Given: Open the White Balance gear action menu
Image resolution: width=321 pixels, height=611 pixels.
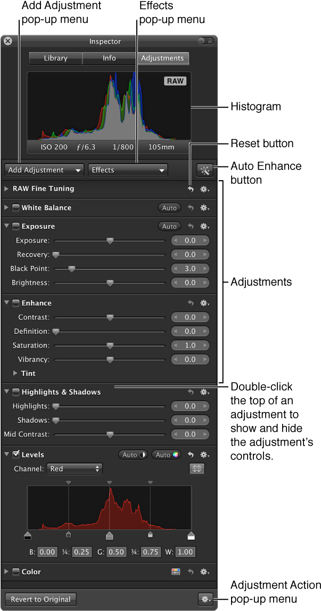Looking at the screenshot, I should (204, 208).
